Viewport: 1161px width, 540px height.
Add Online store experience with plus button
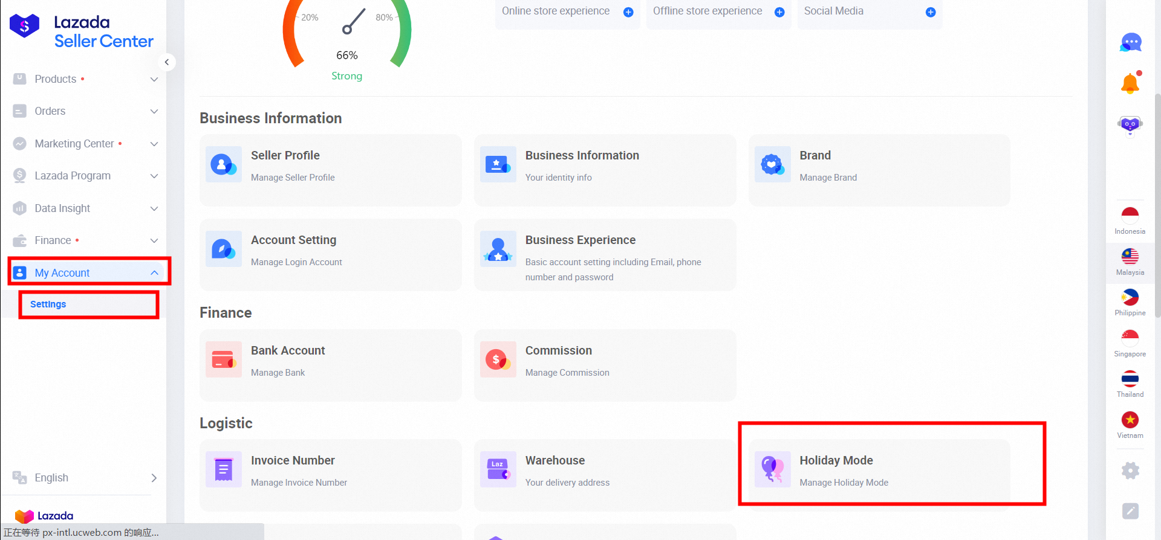[628, 12]
